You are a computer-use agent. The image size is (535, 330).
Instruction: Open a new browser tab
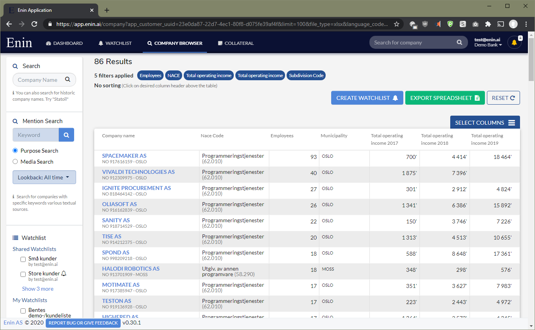click(x=106, y=10)
